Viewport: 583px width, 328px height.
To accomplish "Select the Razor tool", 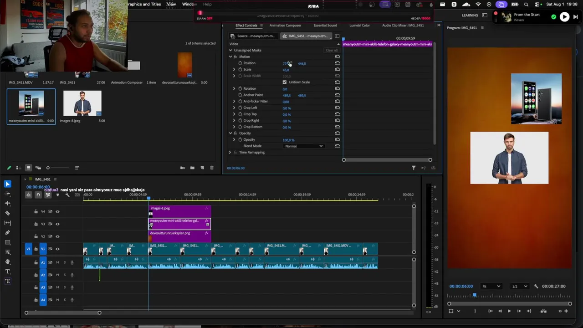I will (x=8, y=213).
